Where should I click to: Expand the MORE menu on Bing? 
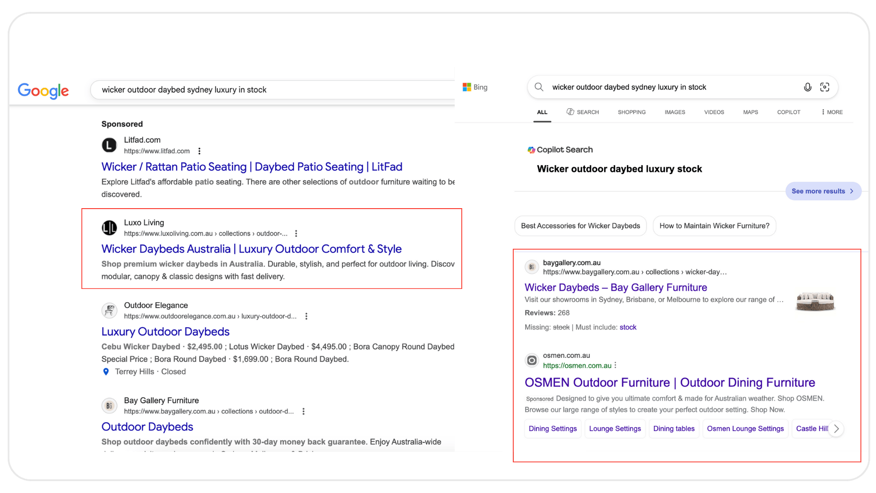click(832, 112)
